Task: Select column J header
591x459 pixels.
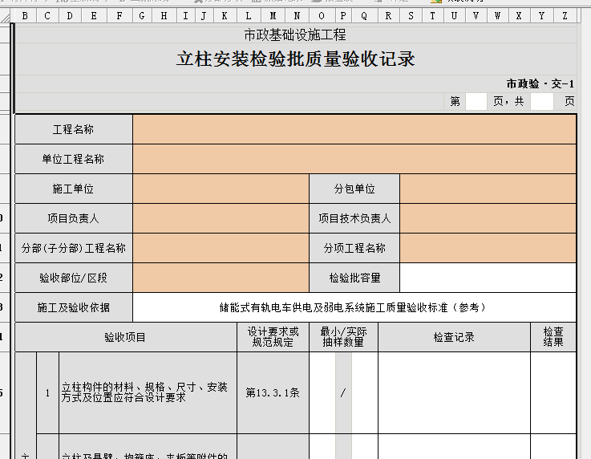Action: click(x=204, y=16)
